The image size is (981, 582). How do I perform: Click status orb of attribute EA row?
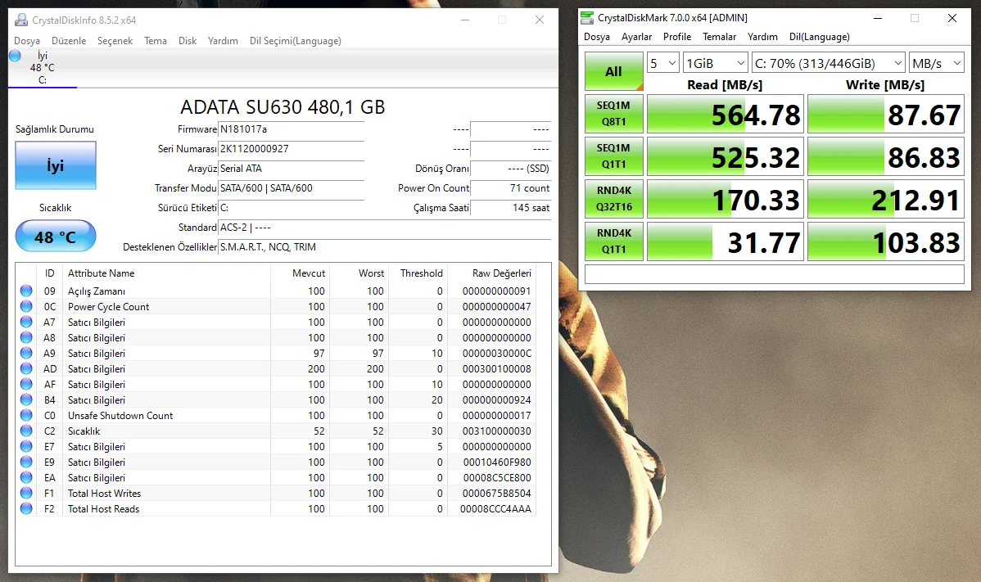(x=26, y=477)
